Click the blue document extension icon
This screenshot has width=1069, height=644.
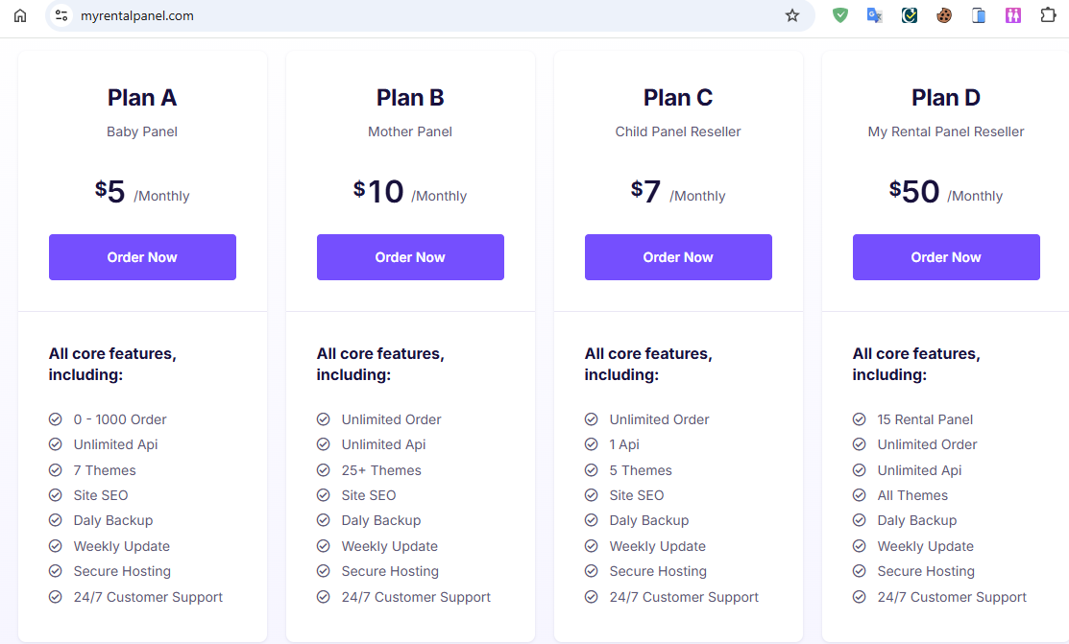[x=979, y=15]
